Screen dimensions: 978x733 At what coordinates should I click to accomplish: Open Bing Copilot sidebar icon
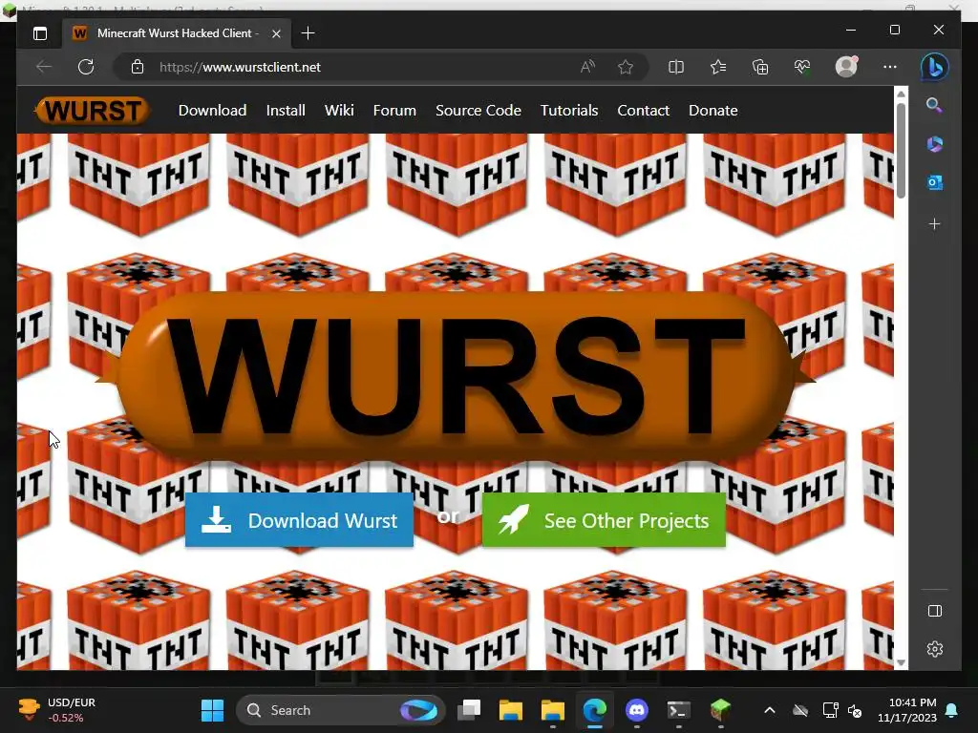934,67
